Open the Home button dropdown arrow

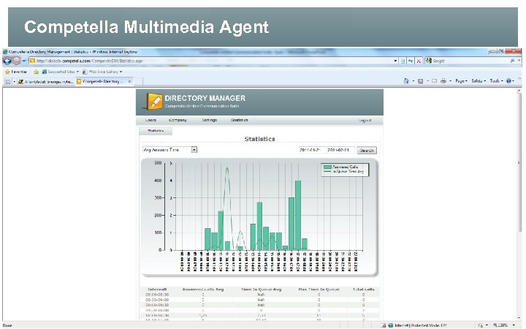[413, 81]
